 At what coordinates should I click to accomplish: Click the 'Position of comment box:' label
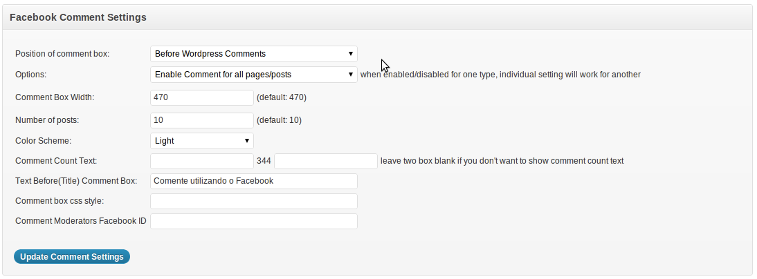pos(62,54)
